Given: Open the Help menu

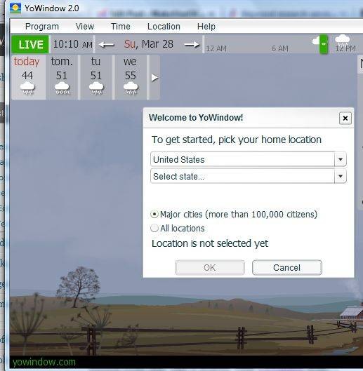Looking at the screenshot, I should click(x=206, y=26).
